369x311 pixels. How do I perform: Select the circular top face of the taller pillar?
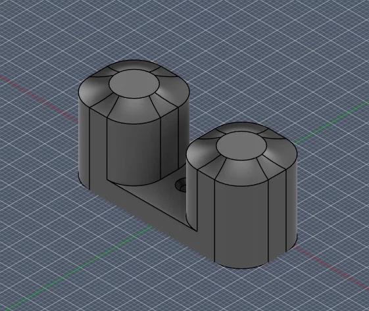(134, 84)
